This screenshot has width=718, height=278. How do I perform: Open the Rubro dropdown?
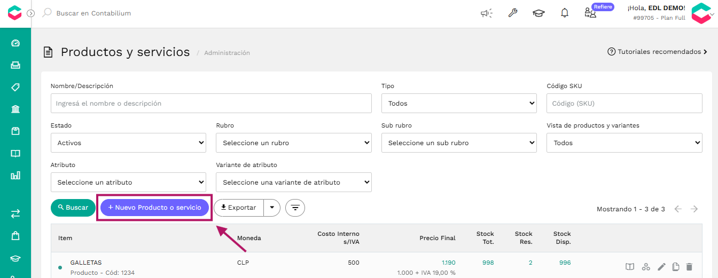pos(294,143)
